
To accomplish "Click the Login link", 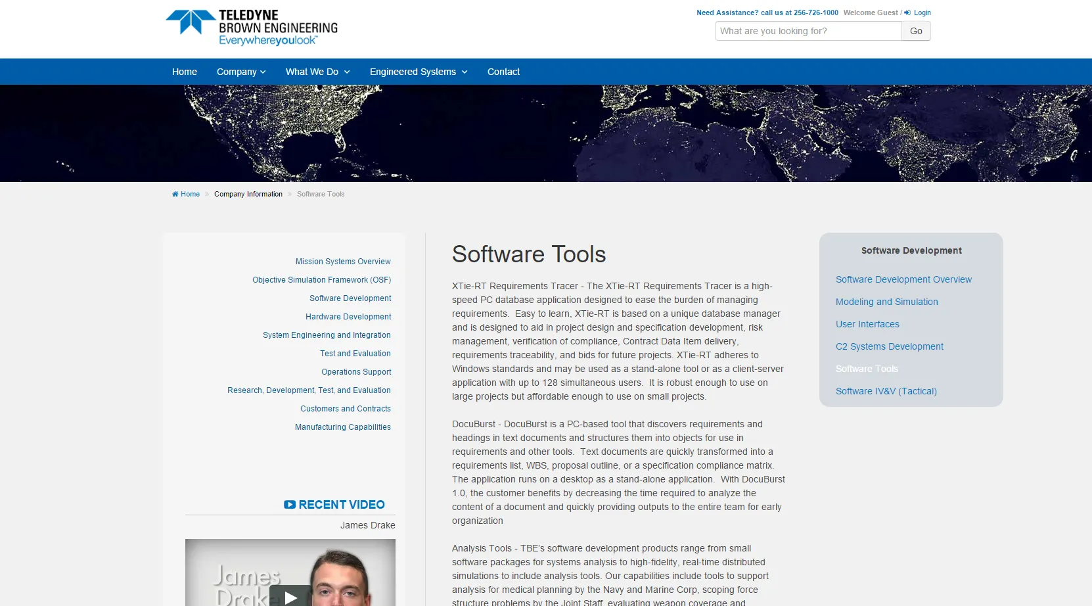I will click(x=922, y=12).
